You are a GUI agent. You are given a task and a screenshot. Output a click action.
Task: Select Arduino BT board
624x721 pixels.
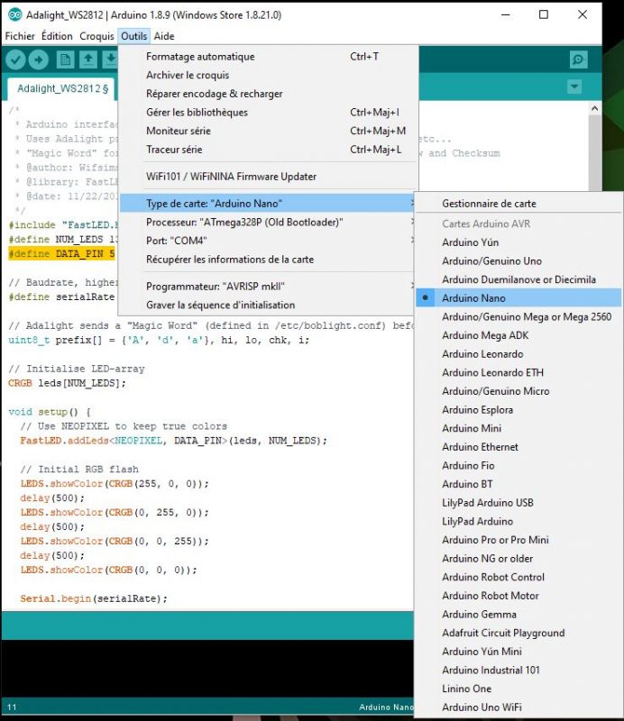(x=518, y=484)
